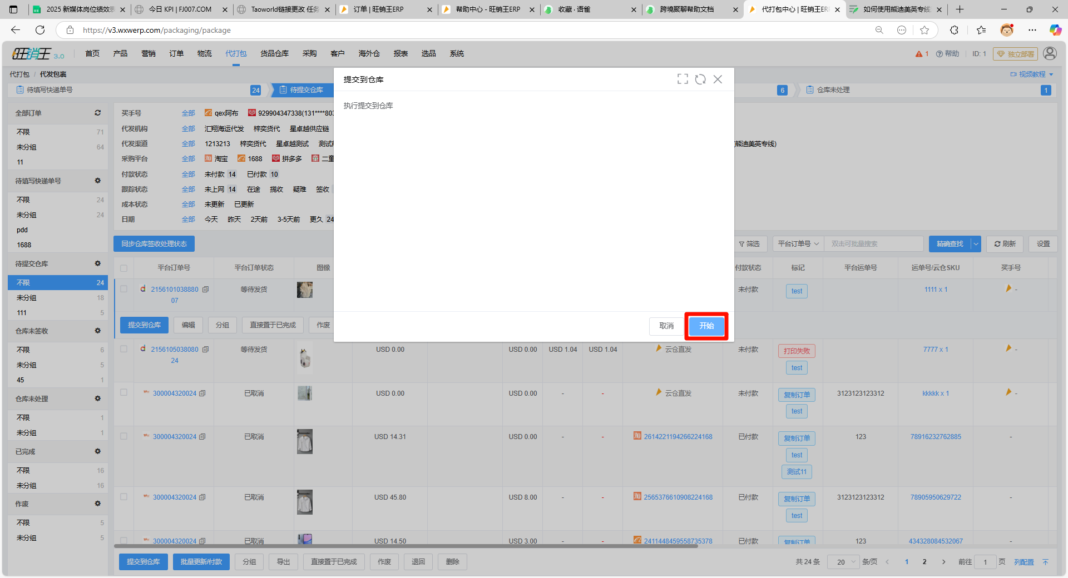Check the row with tracking kkkkk x 1

coord(123,392)
